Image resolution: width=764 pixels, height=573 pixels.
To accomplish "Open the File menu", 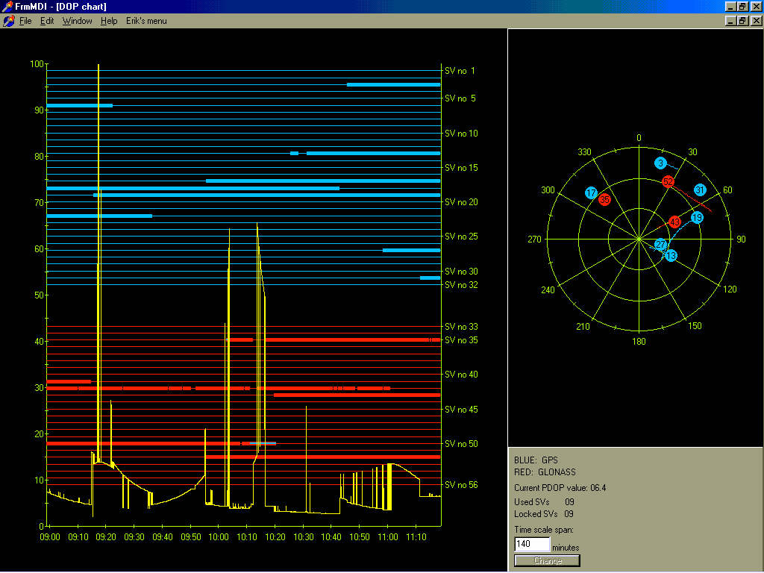I will [x=25, y=21].
